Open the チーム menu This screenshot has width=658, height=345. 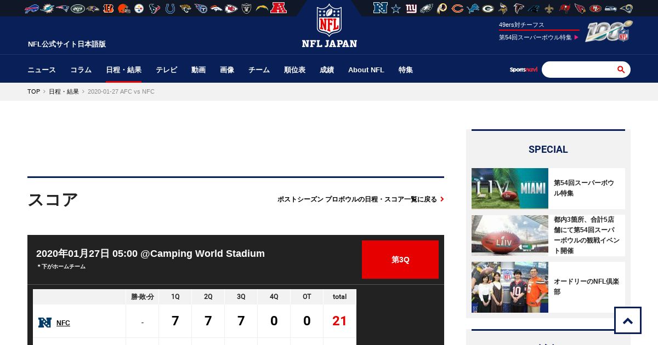259,70
